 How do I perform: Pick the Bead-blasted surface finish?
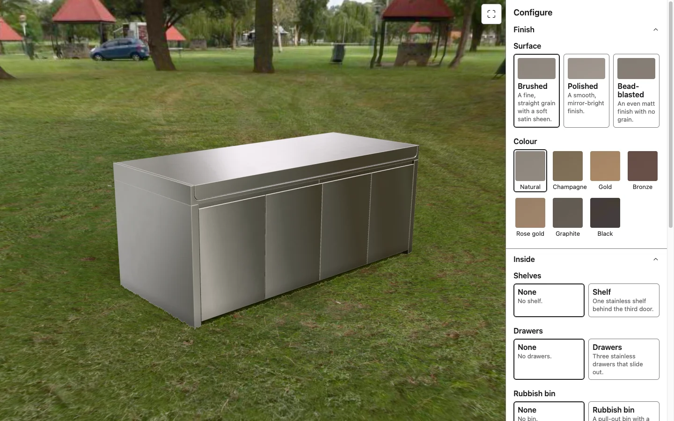pyautogui.click(x=636, y=91)
